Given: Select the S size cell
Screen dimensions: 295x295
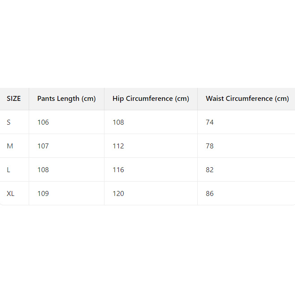Looking at the screenshot, I should tap(9, 122).
